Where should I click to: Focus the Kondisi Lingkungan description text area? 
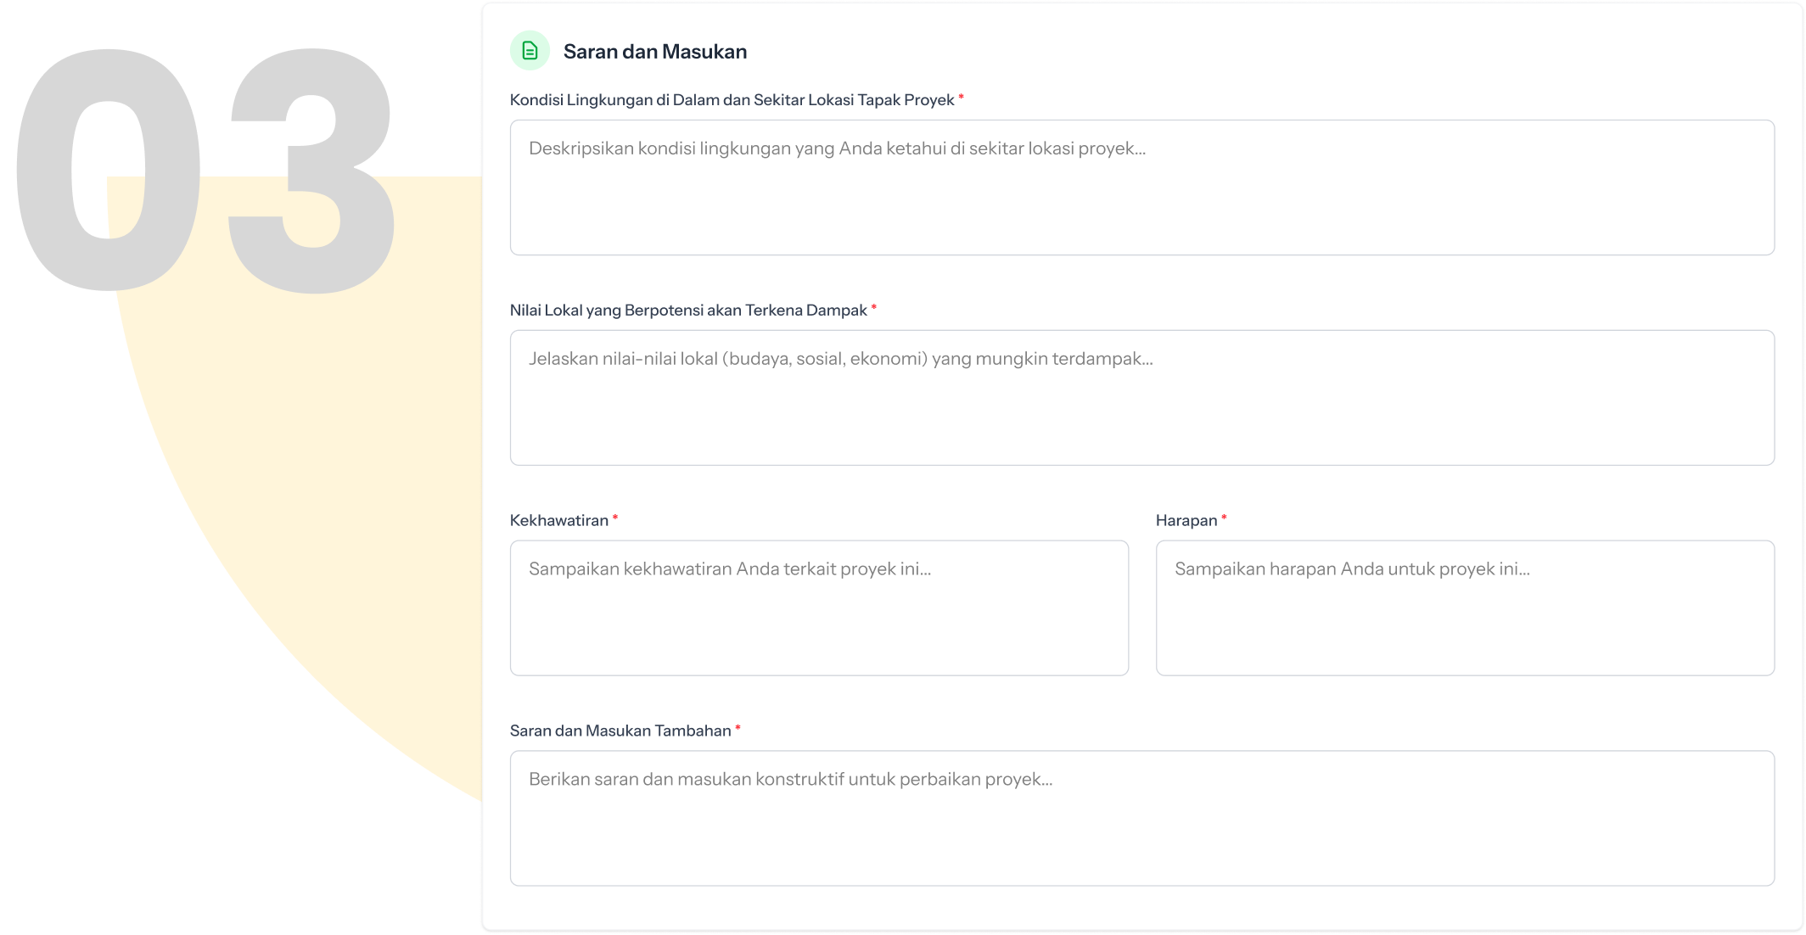click(x=1141, y=188)
